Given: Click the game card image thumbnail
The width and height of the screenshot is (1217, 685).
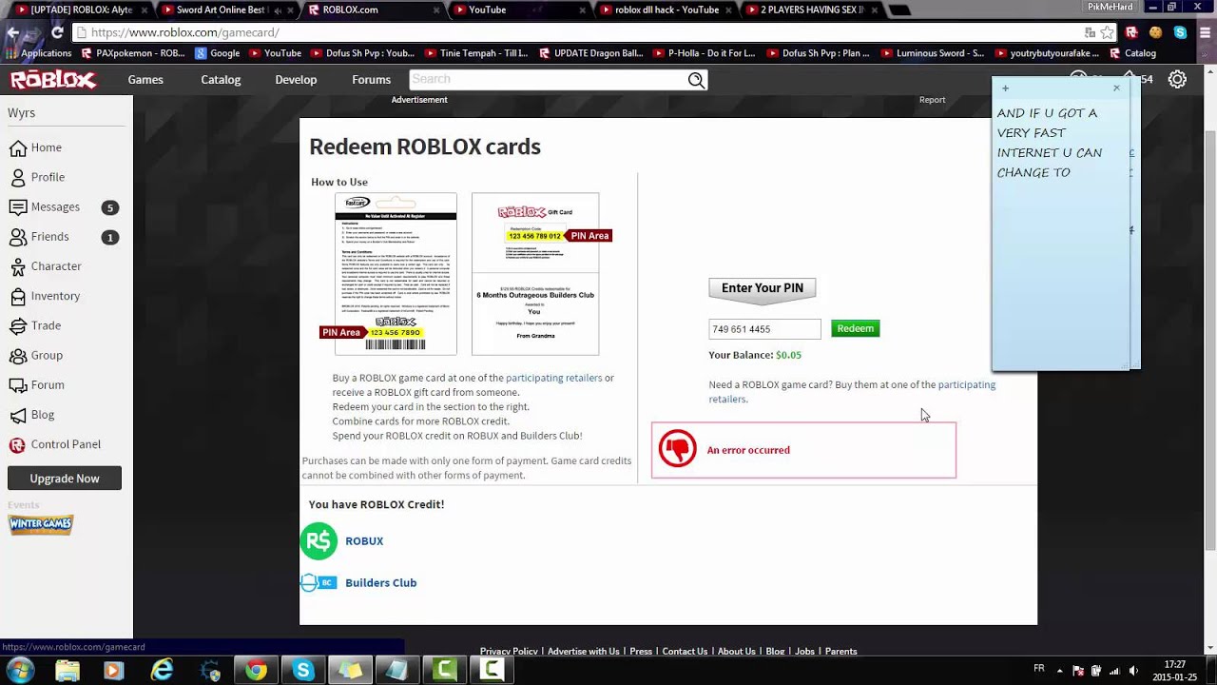Looking at the screenshot, I should [x=396, y=274].
